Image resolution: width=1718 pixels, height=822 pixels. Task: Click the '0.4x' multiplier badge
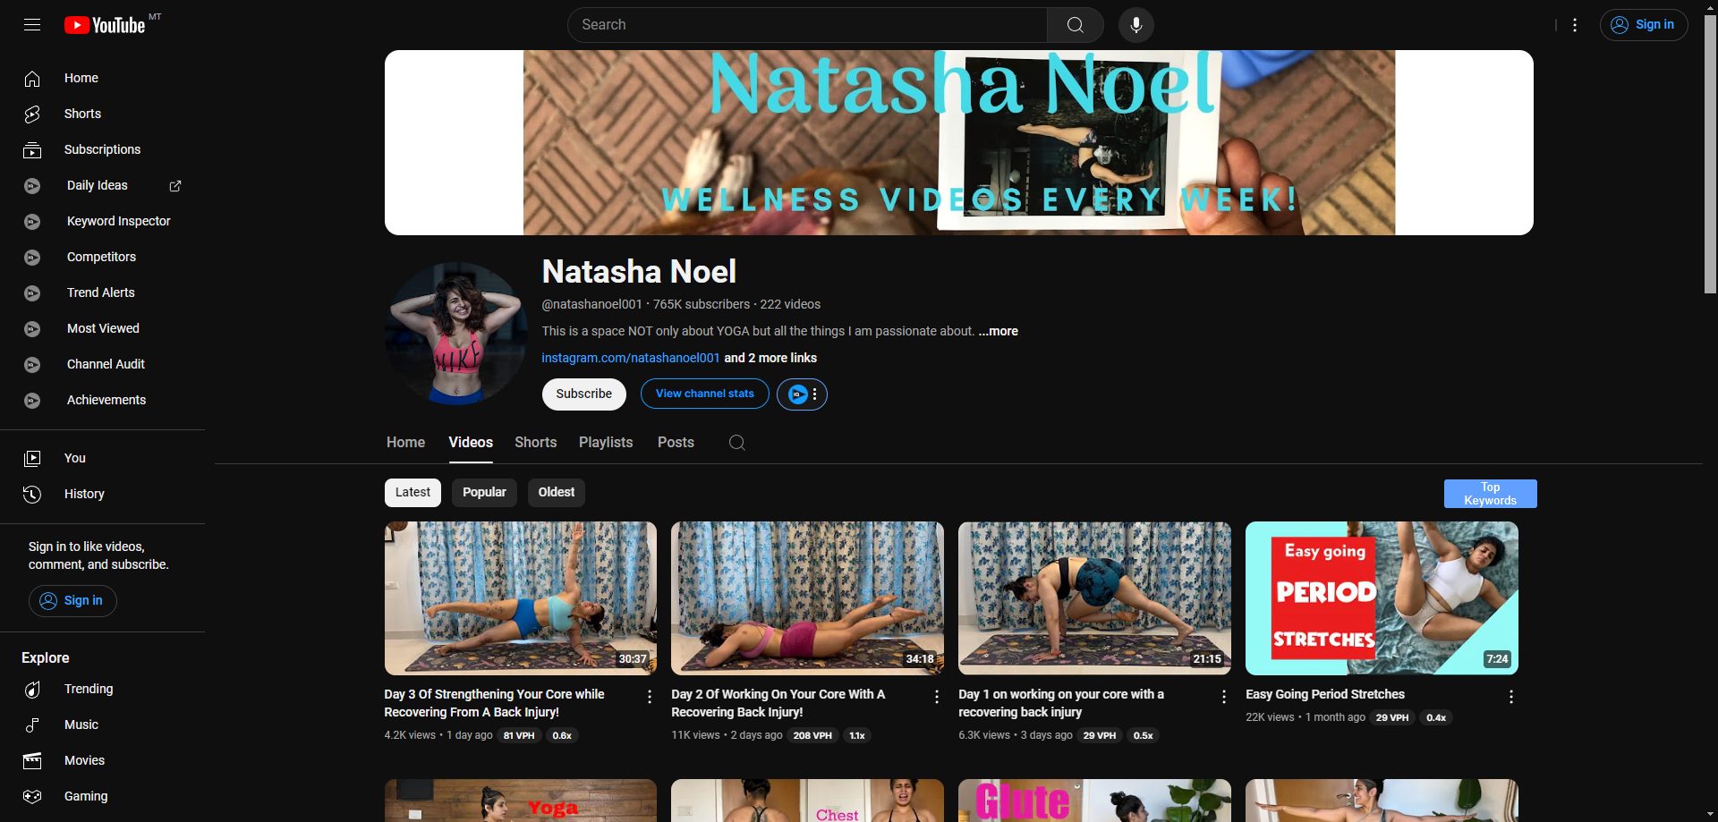point(1436,718)
